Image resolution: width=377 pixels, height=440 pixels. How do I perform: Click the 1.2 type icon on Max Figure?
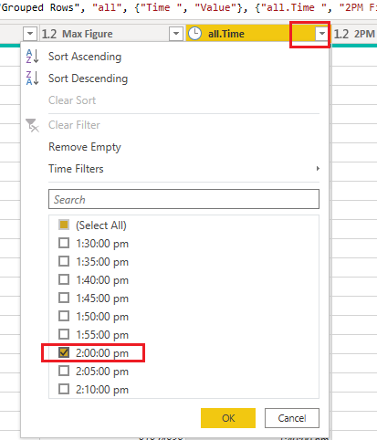coord(49,34)
